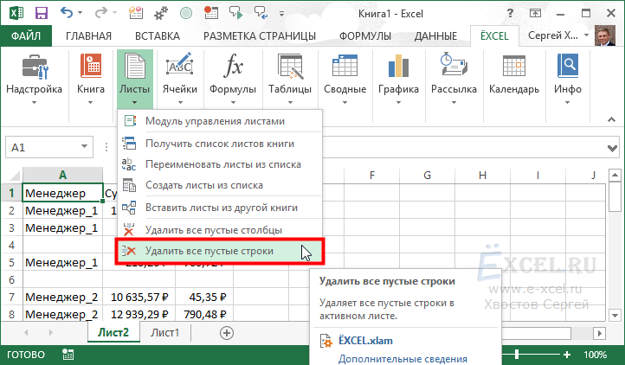This screenshot has height=365, width=625.
Task: Choose Модуль управления листами menu item
Action: [220, 121]
